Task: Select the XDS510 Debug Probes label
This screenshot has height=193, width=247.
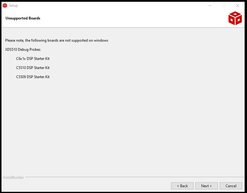Action: tap(23, 50)
